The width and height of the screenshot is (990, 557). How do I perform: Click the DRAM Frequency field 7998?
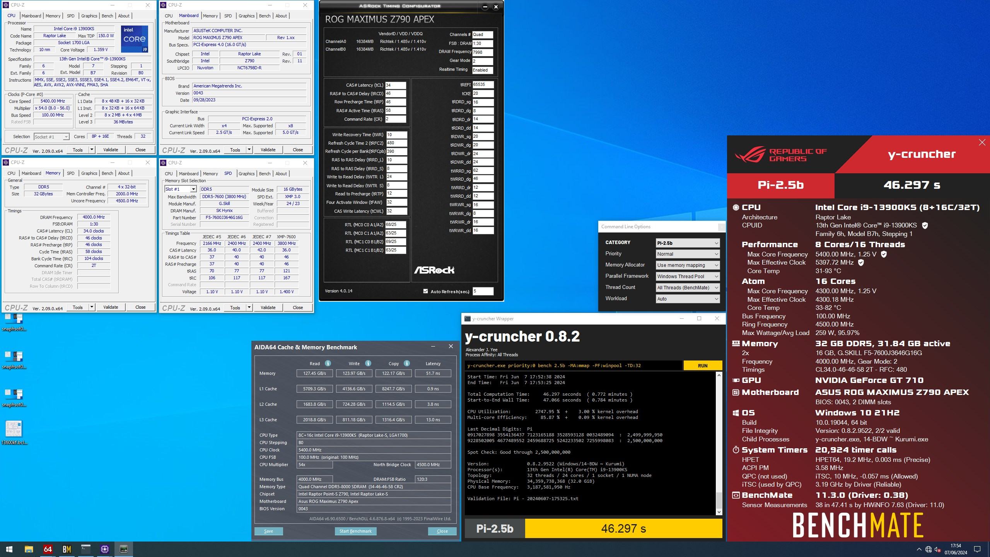(x=483, y=52)
